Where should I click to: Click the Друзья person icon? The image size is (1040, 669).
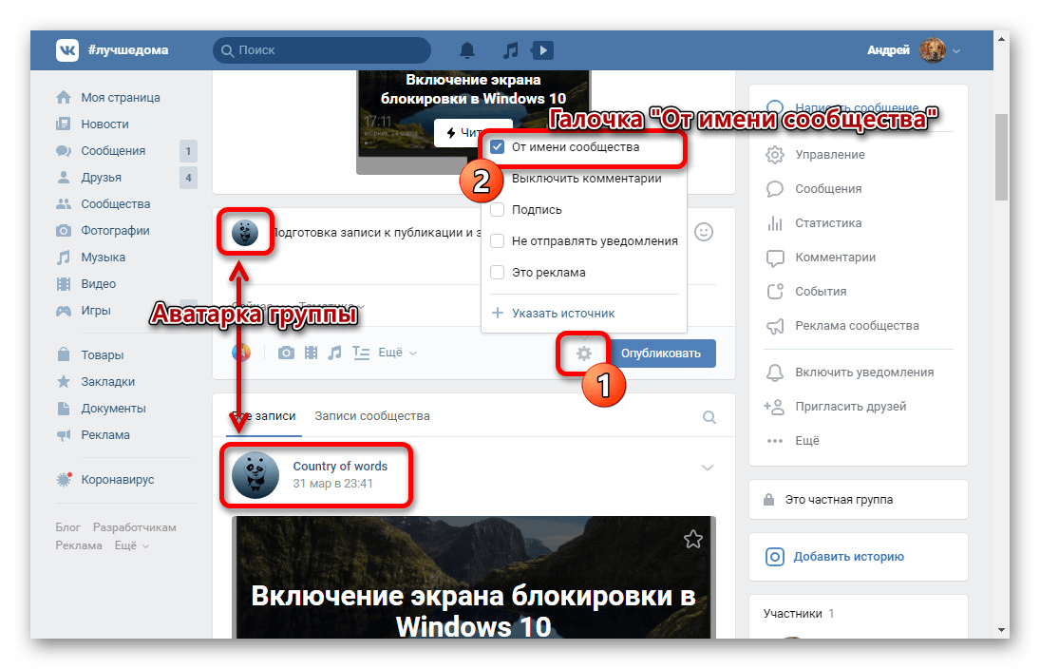point(64,177)
